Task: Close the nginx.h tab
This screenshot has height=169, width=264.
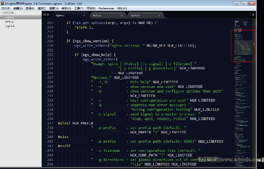Action: tap(159, 15)
